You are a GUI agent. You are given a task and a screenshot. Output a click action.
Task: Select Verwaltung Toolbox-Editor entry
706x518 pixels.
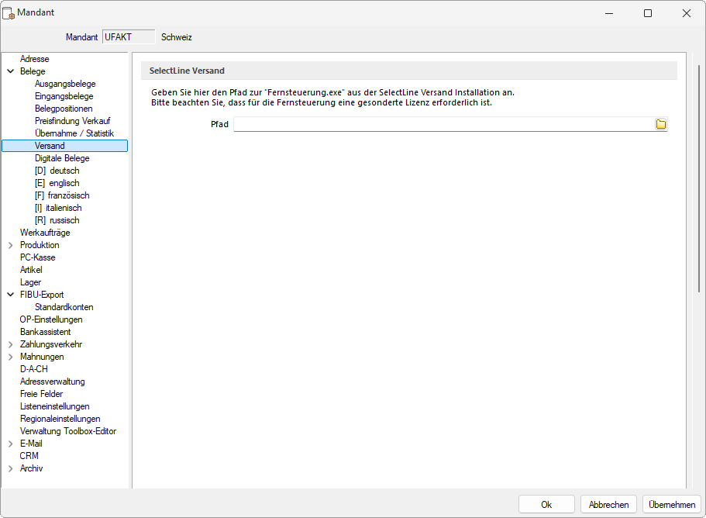click(x=68, y=431)
